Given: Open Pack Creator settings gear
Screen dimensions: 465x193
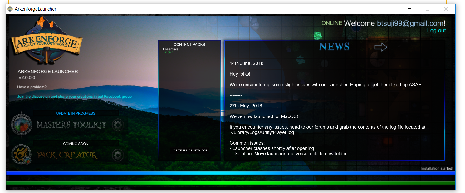Looking at the screenshot, I should point(118,155).
